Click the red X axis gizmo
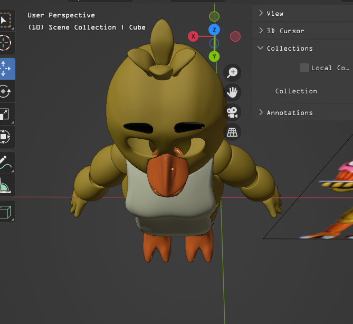 193,36
